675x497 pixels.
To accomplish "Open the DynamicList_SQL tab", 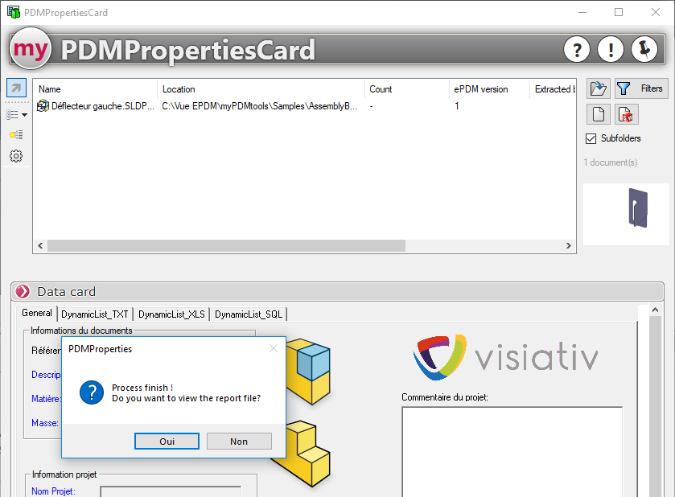I will [248, 314].
